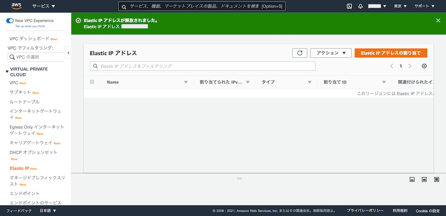Focus the Elastic IP アドレス filter box
The height and width of the screenshot is (216, 446).
coord(202,66)
